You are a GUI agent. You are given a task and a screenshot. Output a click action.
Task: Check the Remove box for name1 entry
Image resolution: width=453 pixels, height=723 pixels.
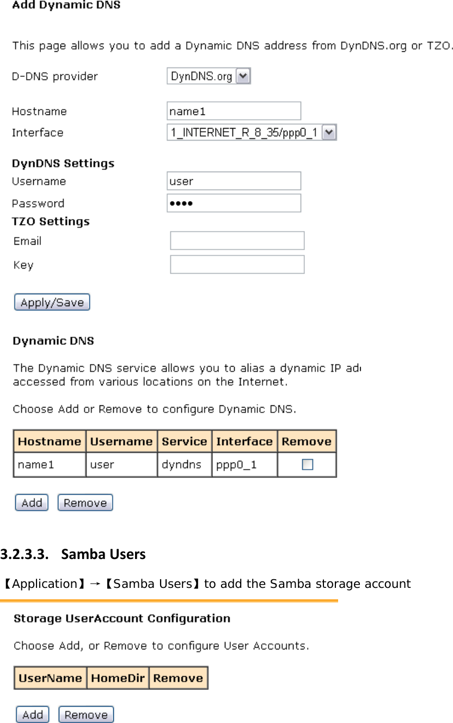(x=307, y=464)
